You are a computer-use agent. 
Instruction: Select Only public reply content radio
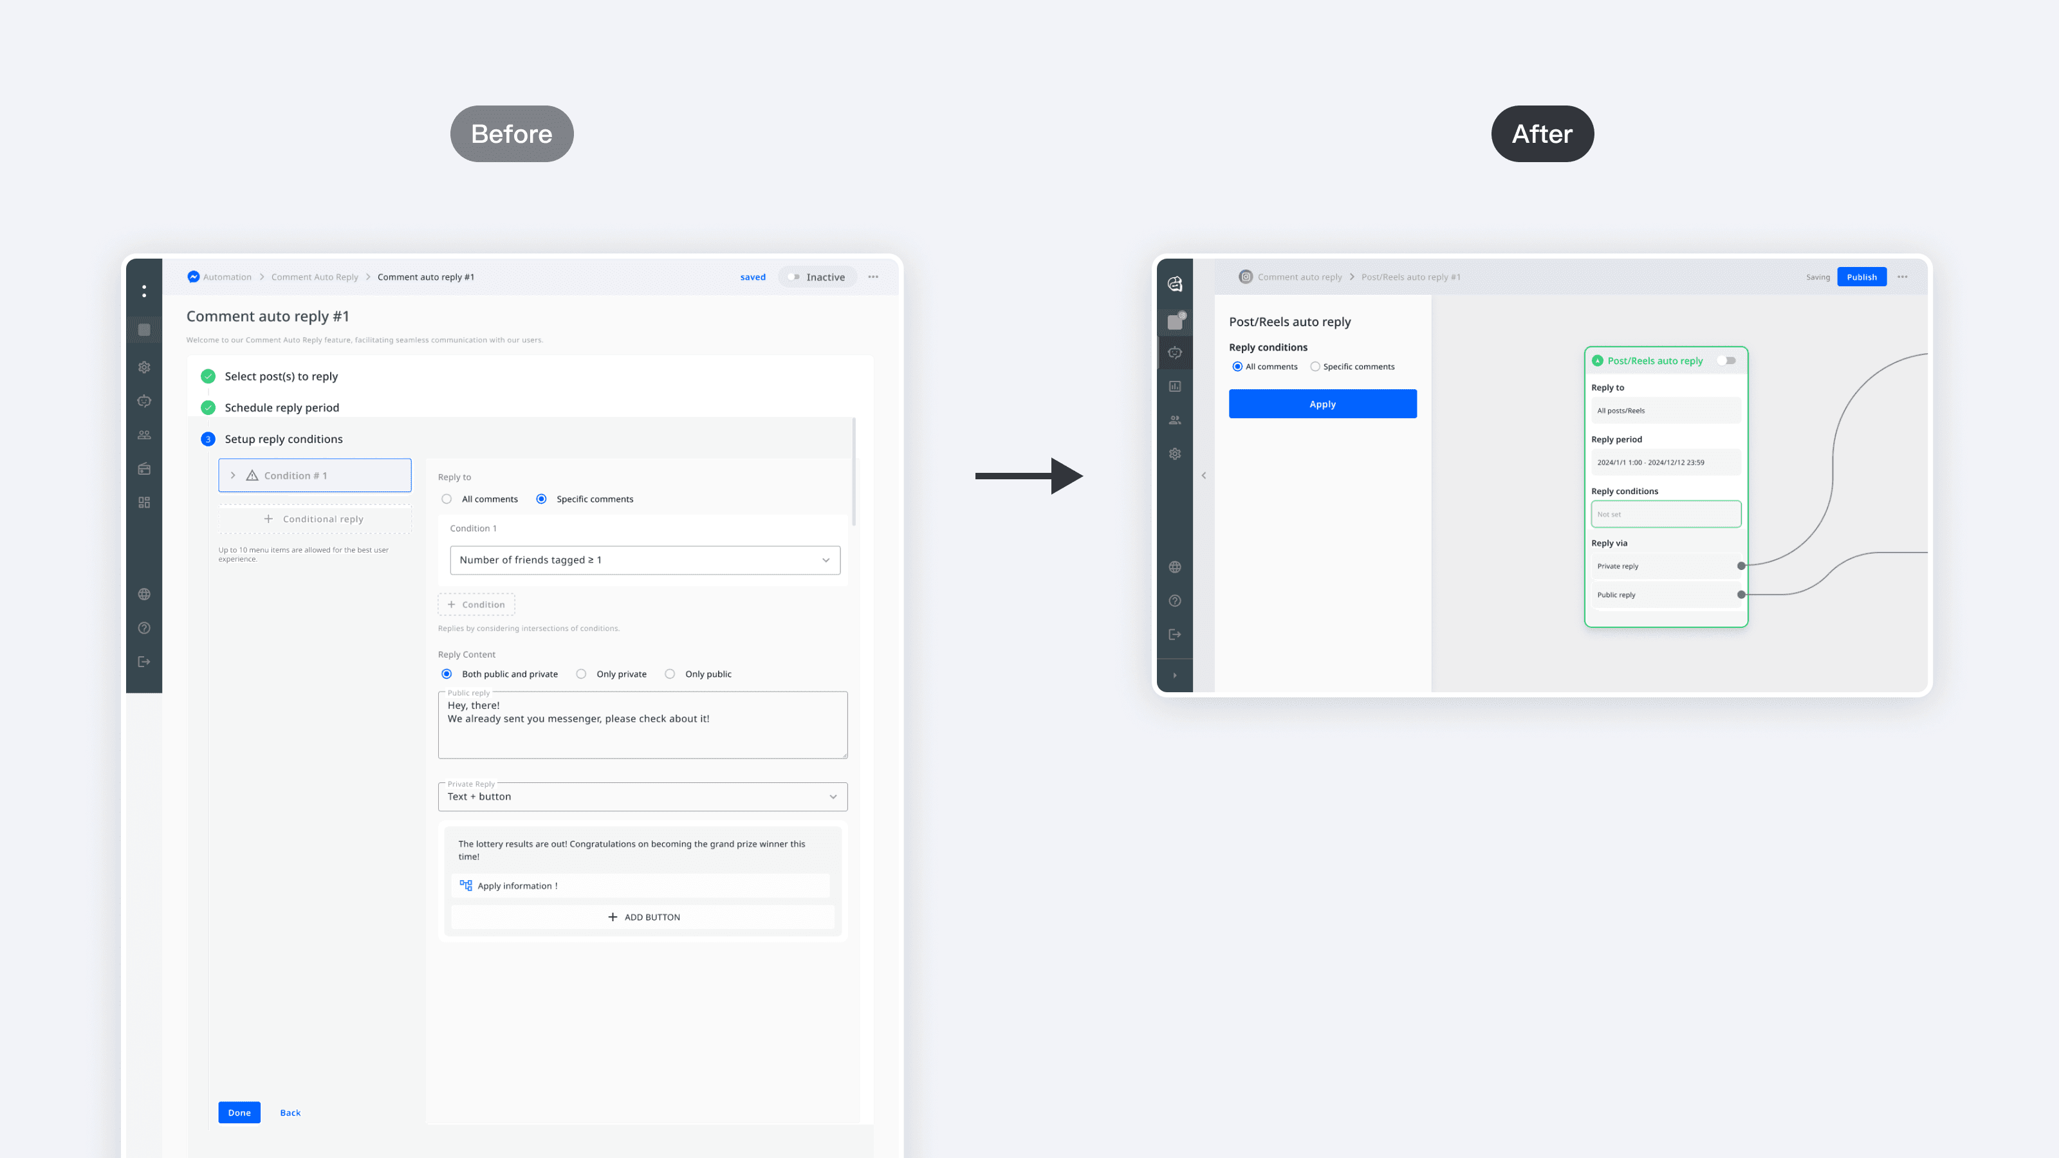[670, 674]
